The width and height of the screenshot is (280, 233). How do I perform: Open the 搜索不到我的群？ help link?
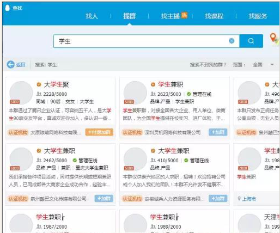(x=208, y=65)
